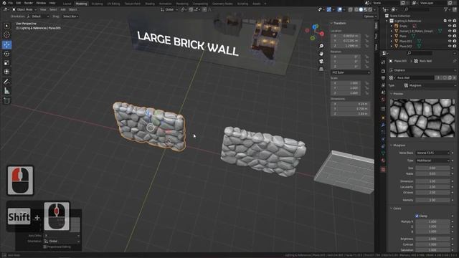Toggle Proportional Editing checkbox

point(45,247)
